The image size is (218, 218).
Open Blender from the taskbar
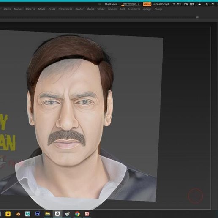click(x=18, y=214)
